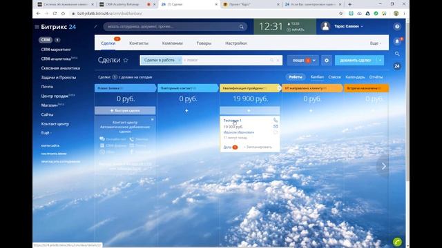Add deal with plus in Квалификация пройдена column
The height and width of the screenshot is (248, 442).
250,111
